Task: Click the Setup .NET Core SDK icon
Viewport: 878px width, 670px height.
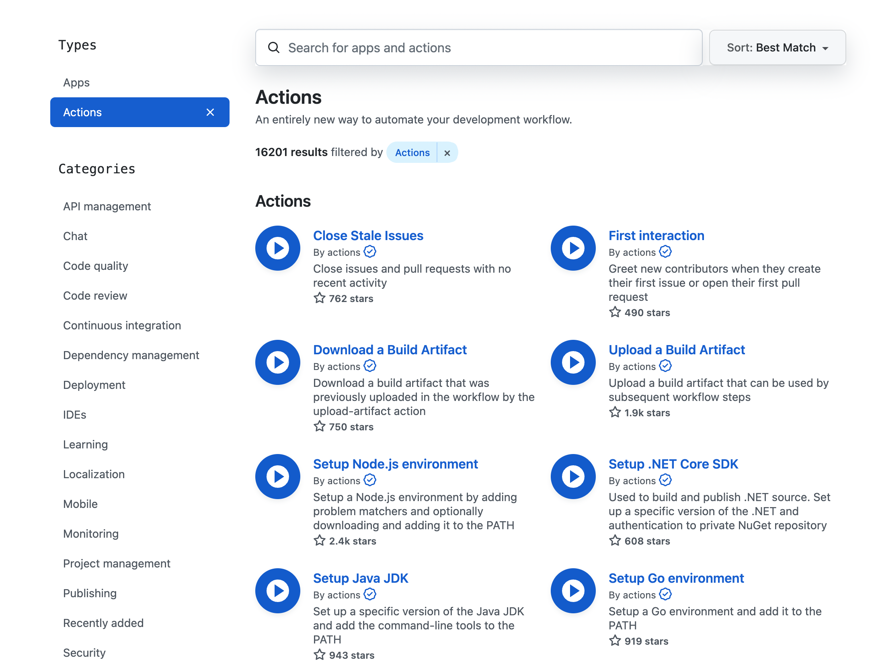Action: (573, 477)
